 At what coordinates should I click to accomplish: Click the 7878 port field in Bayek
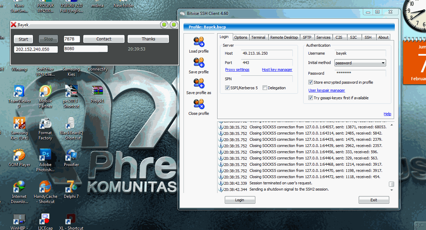(72, 39)
